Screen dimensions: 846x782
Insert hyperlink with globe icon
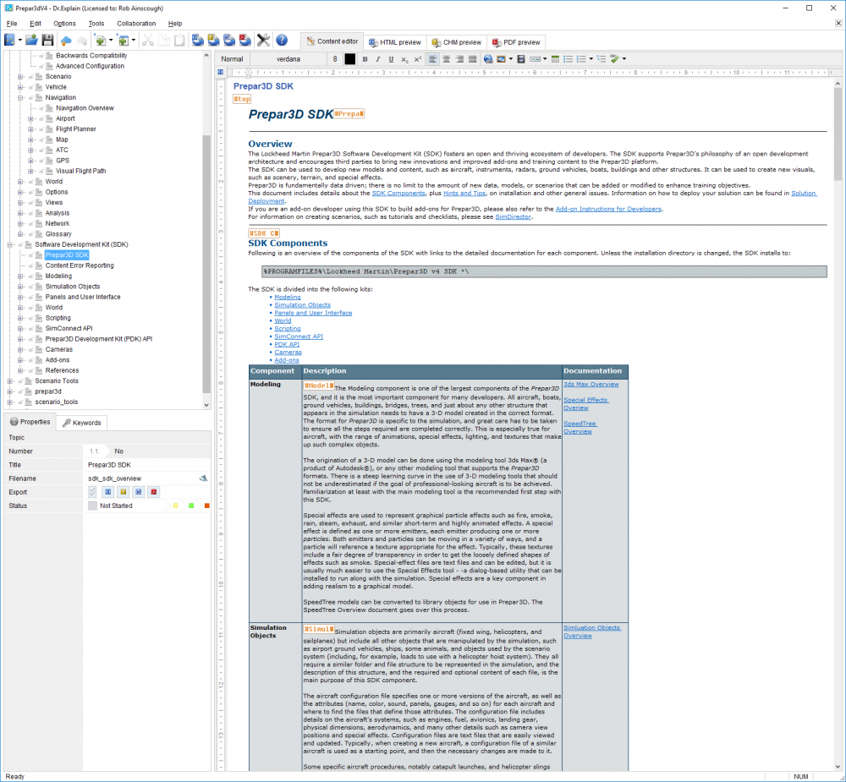click(488, 59)
